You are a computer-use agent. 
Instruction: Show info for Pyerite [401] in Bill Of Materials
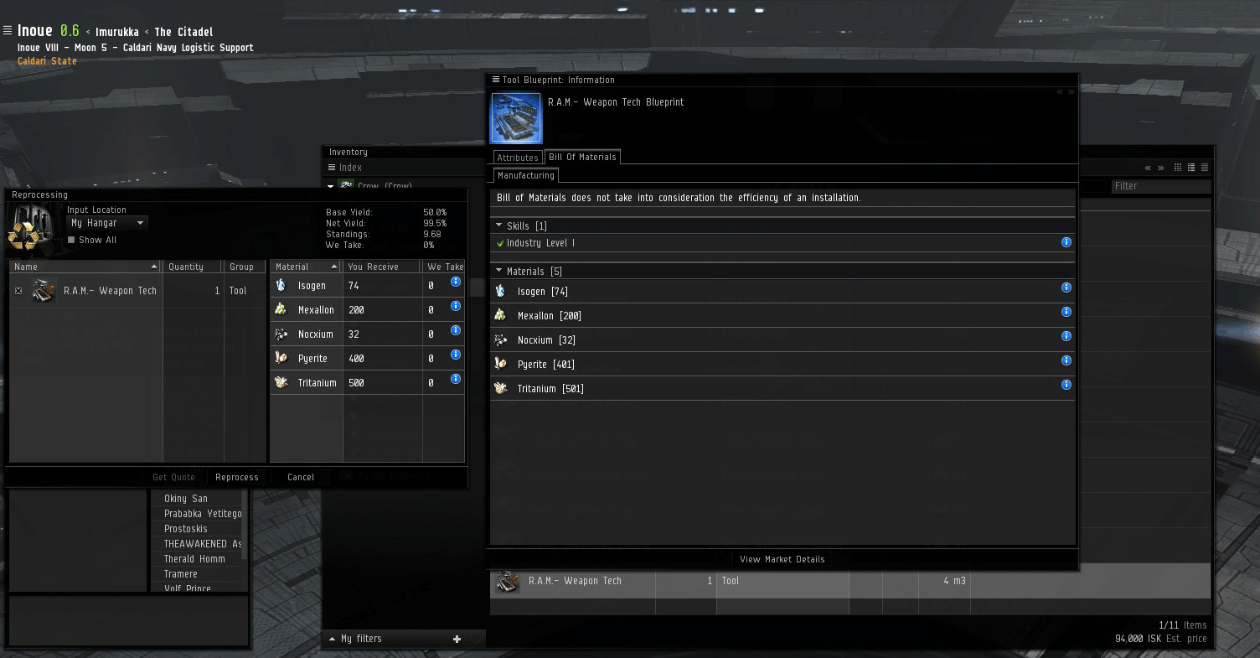point(1066,360)
